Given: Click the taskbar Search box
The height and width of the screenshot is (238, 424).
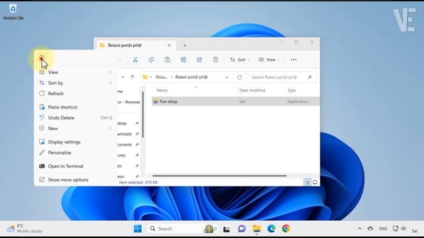Looking at the screenshot, I should coord(183,229).
